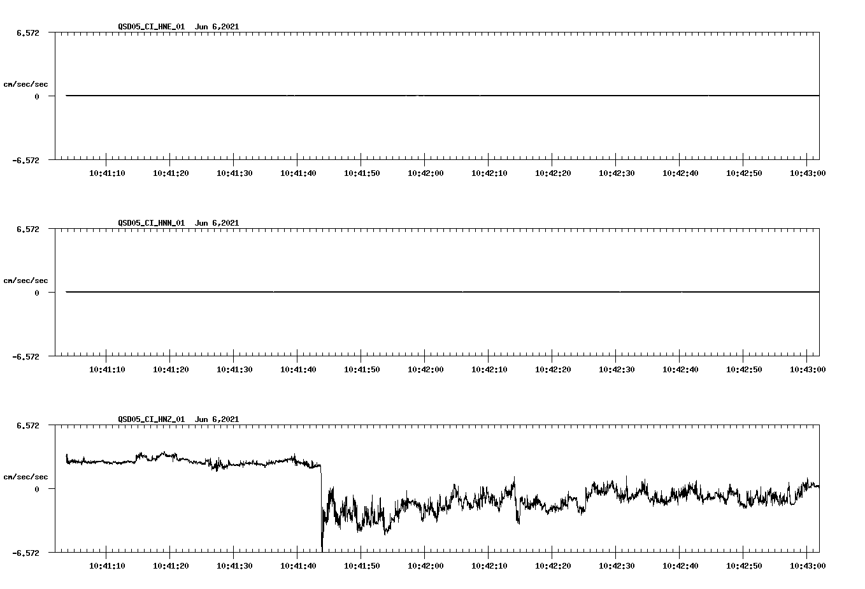Click the 10:41:10 time label under HNE plot
The height and width of the screenshot is (589, 865).
tap(107, 173)
